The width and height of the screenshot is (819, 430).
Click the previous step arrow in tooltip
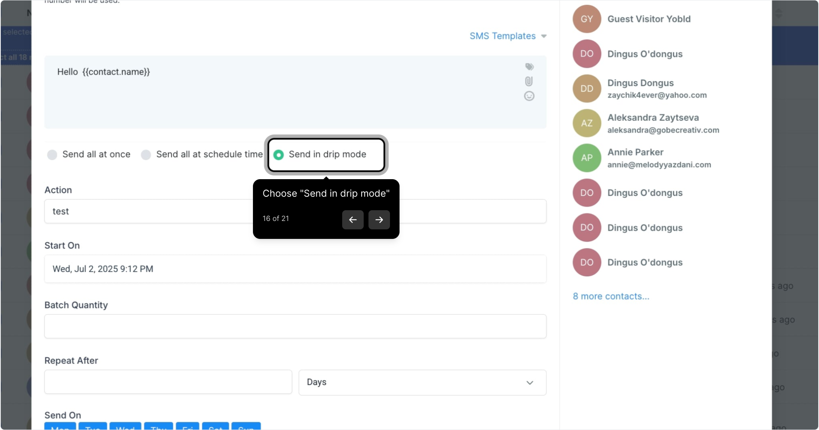click(x=353, y=220)
